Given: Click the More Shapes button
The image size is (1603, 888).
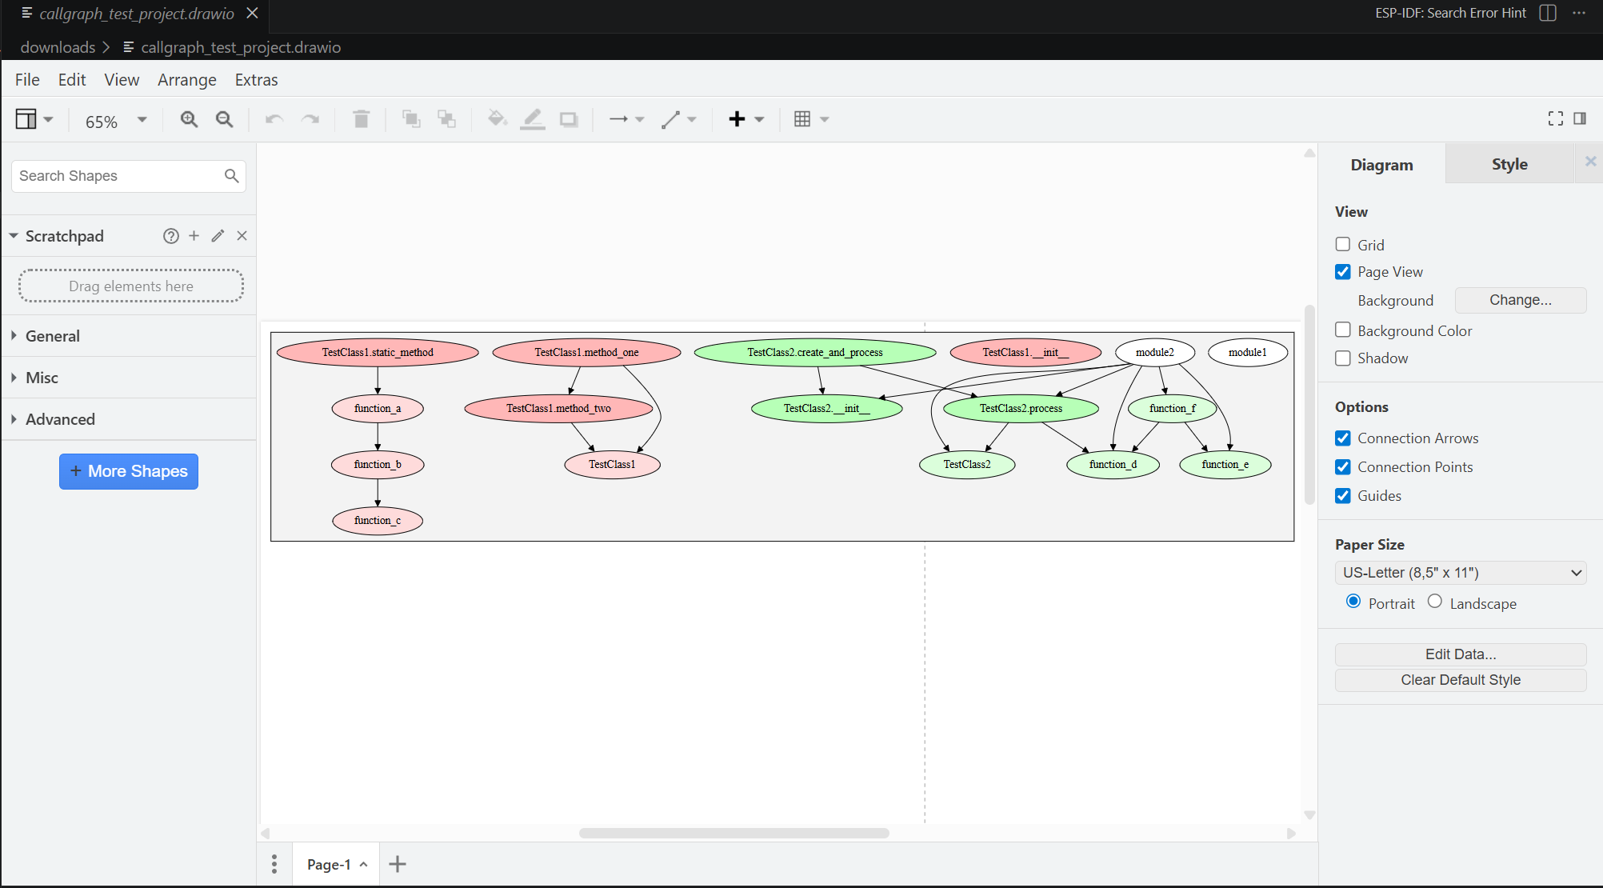Looking at the screenshot, I should click(129, 471).
